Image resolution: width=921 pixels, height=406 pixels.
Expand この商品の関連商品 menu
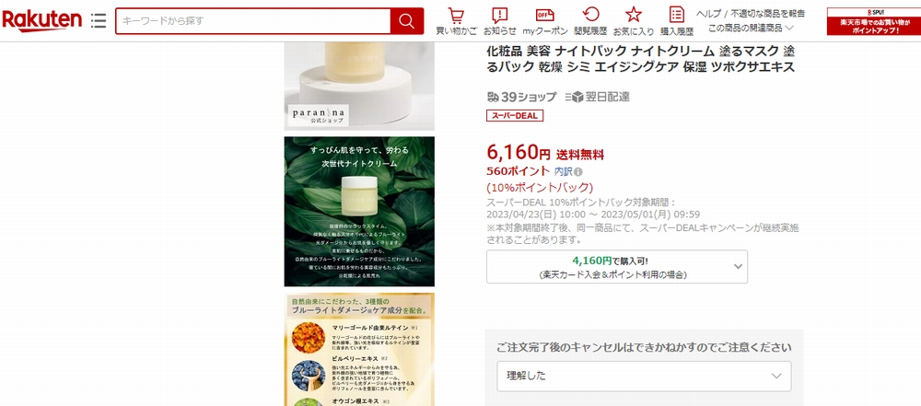pyautogui.click(x=751, y=28)
